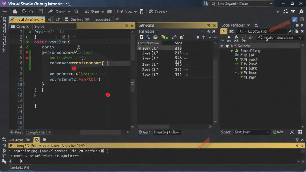Click the red-blue chart icon in PatGadle
This screenshot has width=306, height=172.
point(175,37)
